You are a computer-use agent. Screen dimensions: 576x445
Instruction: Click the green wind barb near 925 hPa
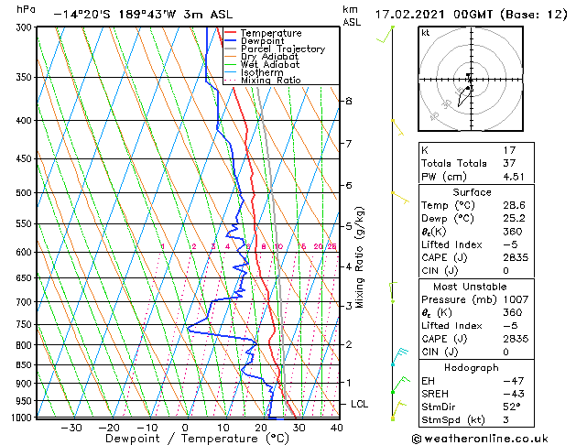click(x=400, y=385)
